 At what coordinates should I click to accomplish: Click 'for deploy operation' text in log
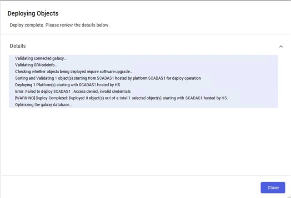183,78
